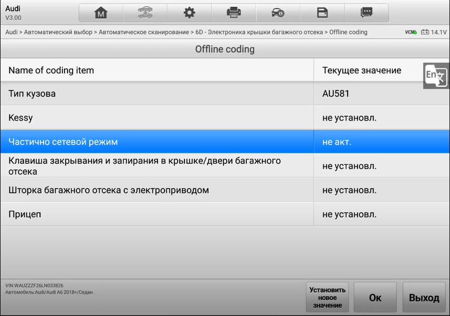Screen dimensions: 450x316
Task: Select the Прицеп coding item
Action: coord(225,214)
